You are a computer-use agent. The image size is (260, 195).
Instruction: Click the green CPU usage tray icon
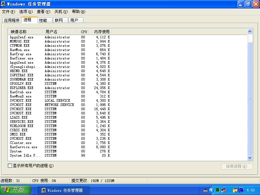[218, 190]
